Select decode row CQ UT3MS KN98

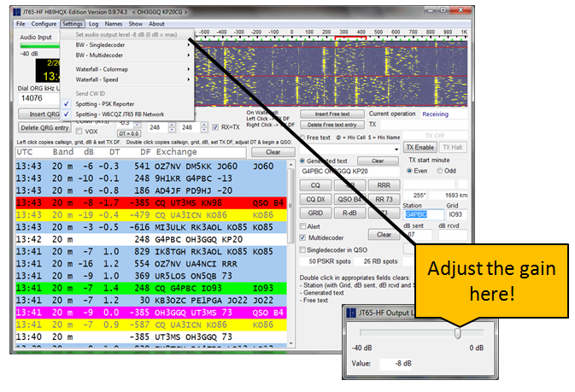tap(150, 202)
